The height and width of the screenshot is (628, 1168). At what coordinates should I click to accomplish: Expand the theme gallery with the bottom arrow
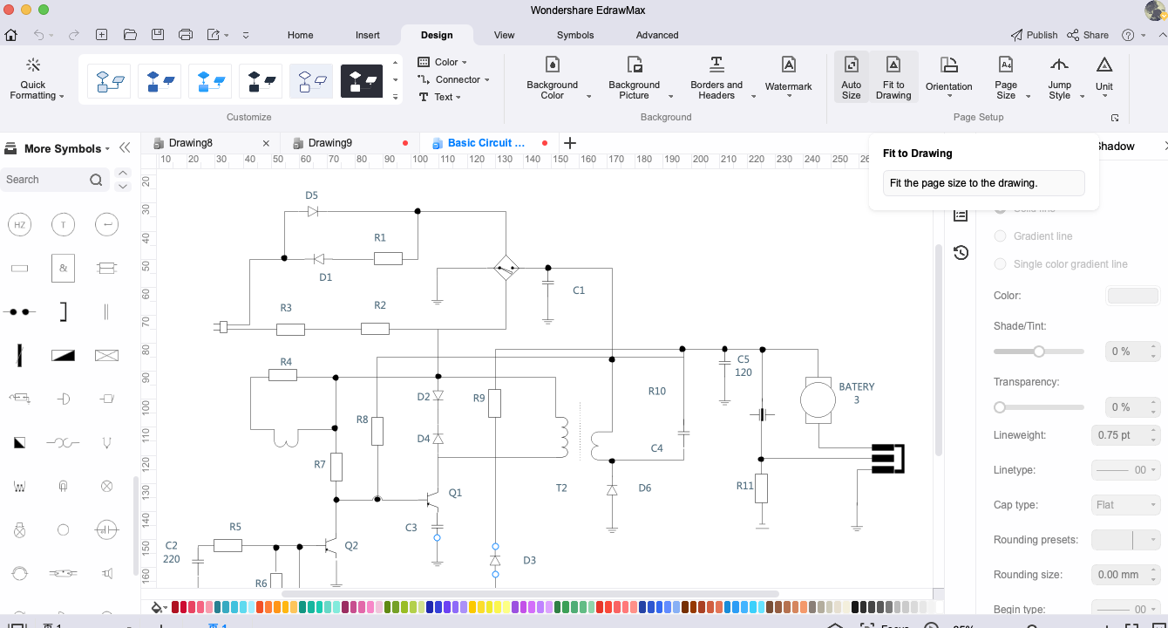coord(396,97)
